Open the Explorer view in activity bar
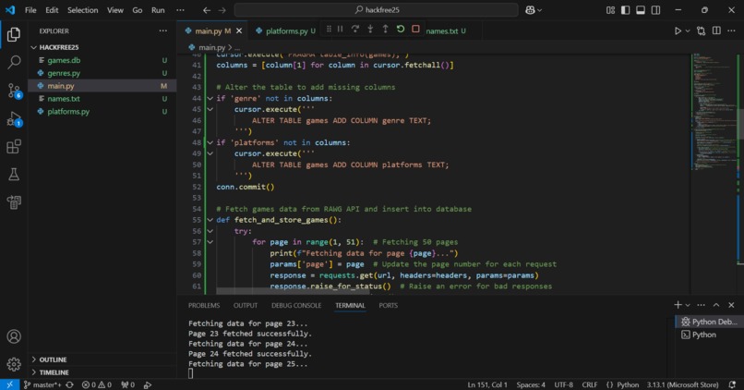Screen dimensions: 744x390 [14, 34]
